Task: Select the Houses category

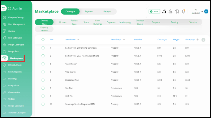Action: [63, 22]
